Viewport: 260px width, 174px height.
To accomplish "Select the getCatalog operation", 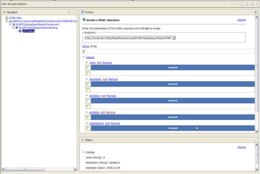I will coord(28,31).
